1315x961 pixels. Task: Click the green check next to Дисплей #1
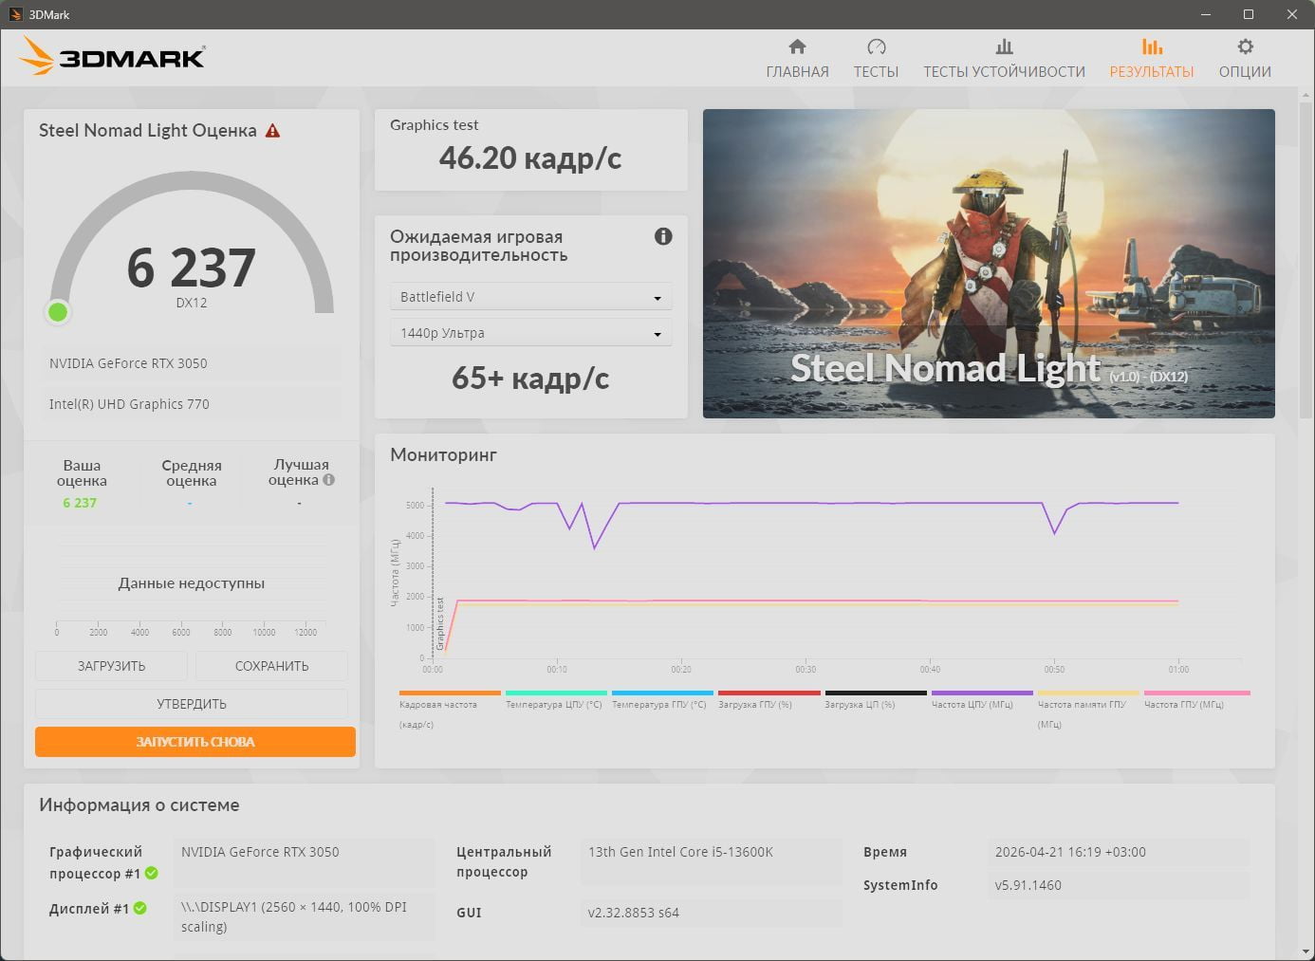140,908
